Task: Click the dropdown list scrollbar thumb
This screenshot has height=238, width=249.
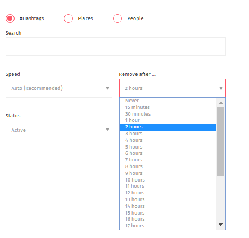Action: click(x=221, y=141)
